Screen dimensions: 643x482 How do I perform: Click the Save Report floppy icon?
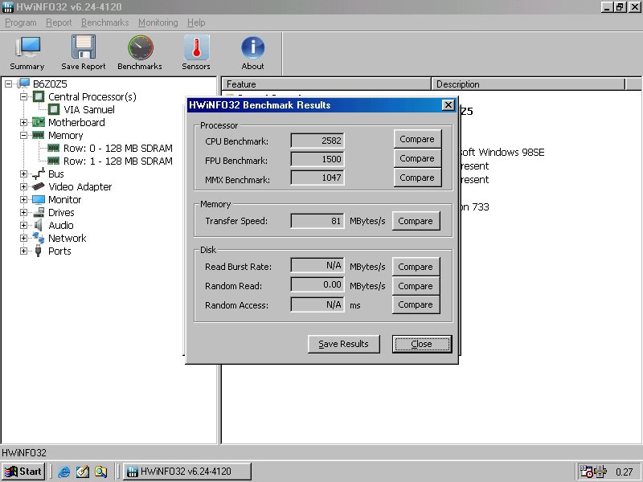click(83, 53)
